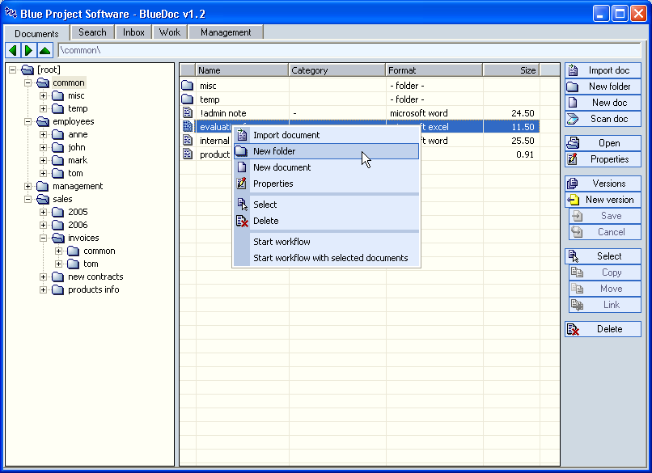
Task: Switch to the Inbox tab
Action: coord(133,32)
